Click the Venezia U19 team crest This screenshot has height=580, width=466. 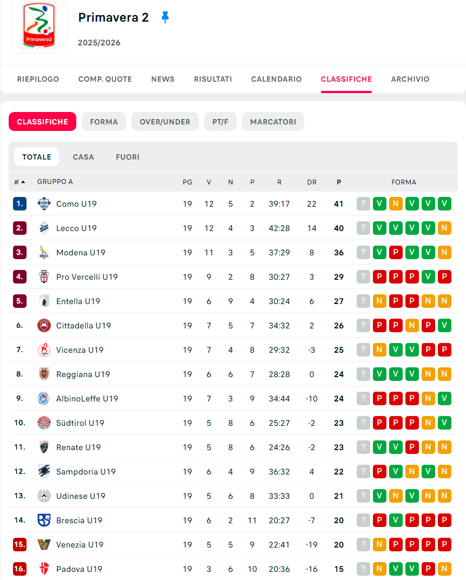44,545
